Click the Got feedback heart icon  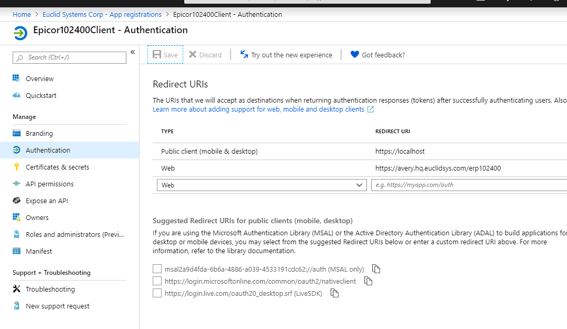point(355,54)
